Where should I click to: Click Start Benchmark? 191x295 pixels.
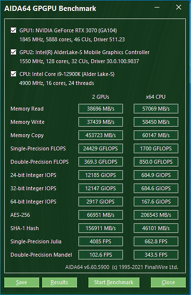click(113, 282)
